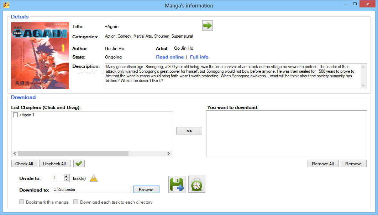Screen dimensions: 378x215
Task: Click the green next arrow icon
Action: pos(207,26)
